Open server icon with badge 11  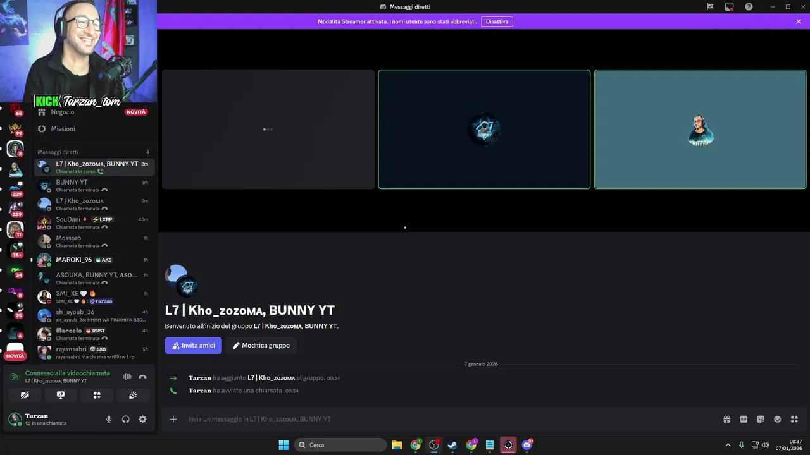tap(15, 229)
